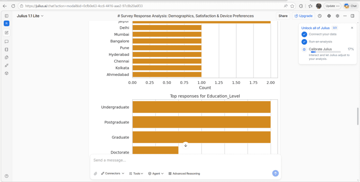The width and height of the screenshot is (360, 182).
Task: Add page to favorites star icon
Action: 292,6
